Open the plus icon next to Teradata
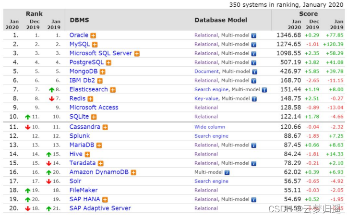Viewport: 348px width, 218px height. (x=101, y=163)
